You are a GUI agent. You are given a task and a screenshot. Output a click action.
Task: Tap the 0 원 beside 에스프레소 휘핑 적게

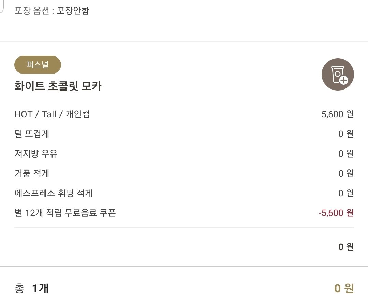pos(346,193)
